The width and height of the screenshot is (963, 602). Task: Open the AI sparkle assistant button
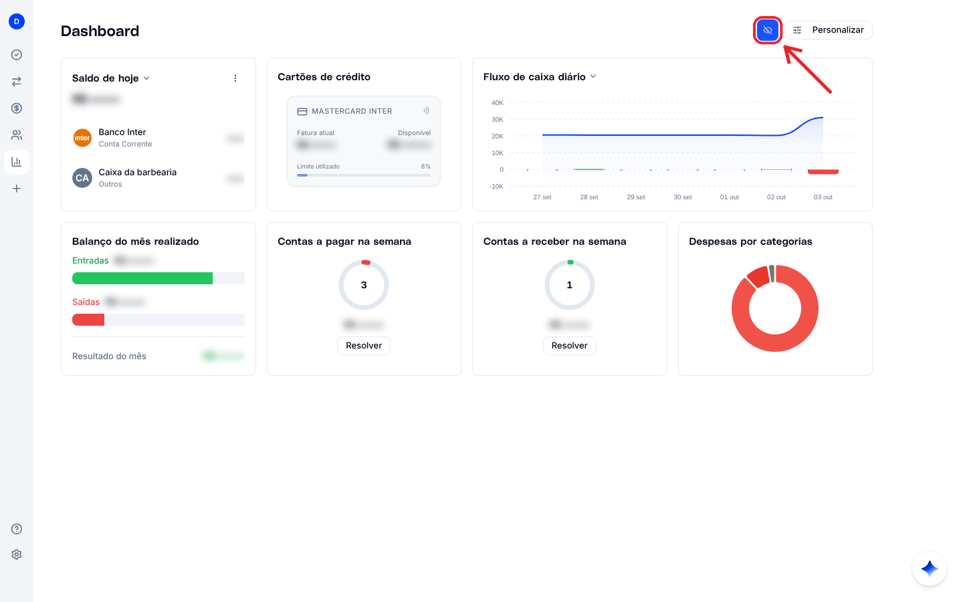[x=930, y=569]
